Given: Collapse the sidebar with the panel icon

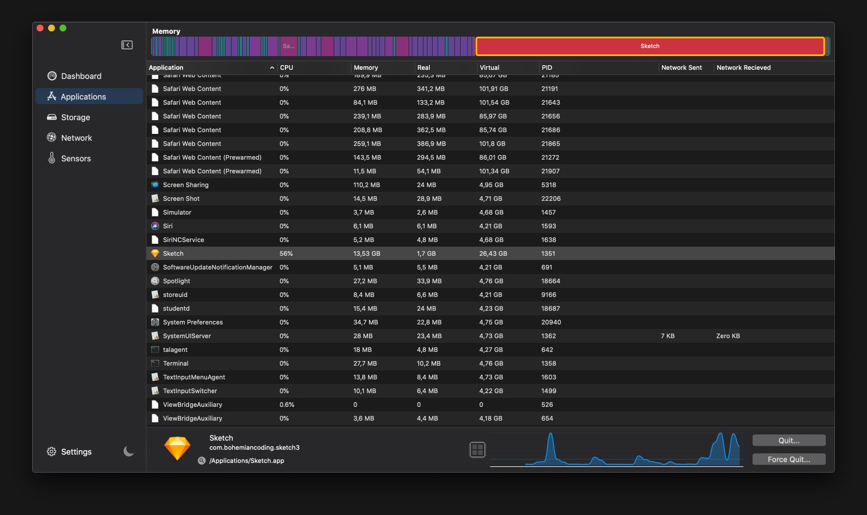Looking at the screenshot, I should tap(127, 45).
